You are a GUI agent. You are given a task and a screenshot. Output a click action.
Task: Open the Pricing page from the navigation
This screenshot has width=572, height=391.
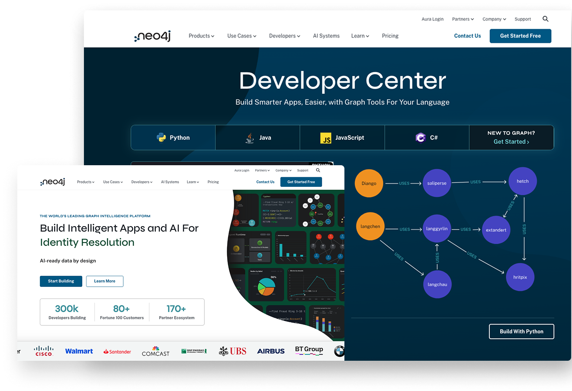(x=390, y=36)
